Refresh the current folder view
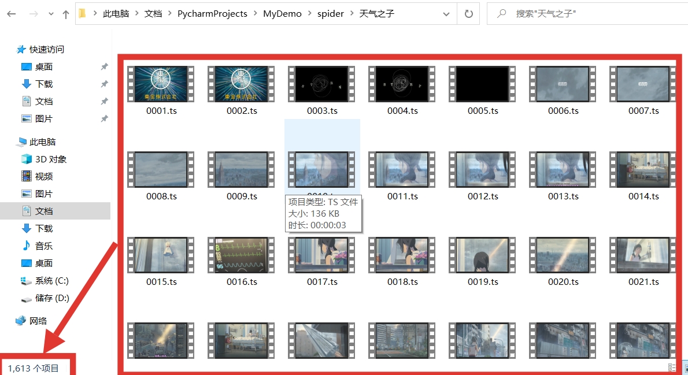Image resolution: width=688 pixels, height=375 pixels. click(469, 14)
